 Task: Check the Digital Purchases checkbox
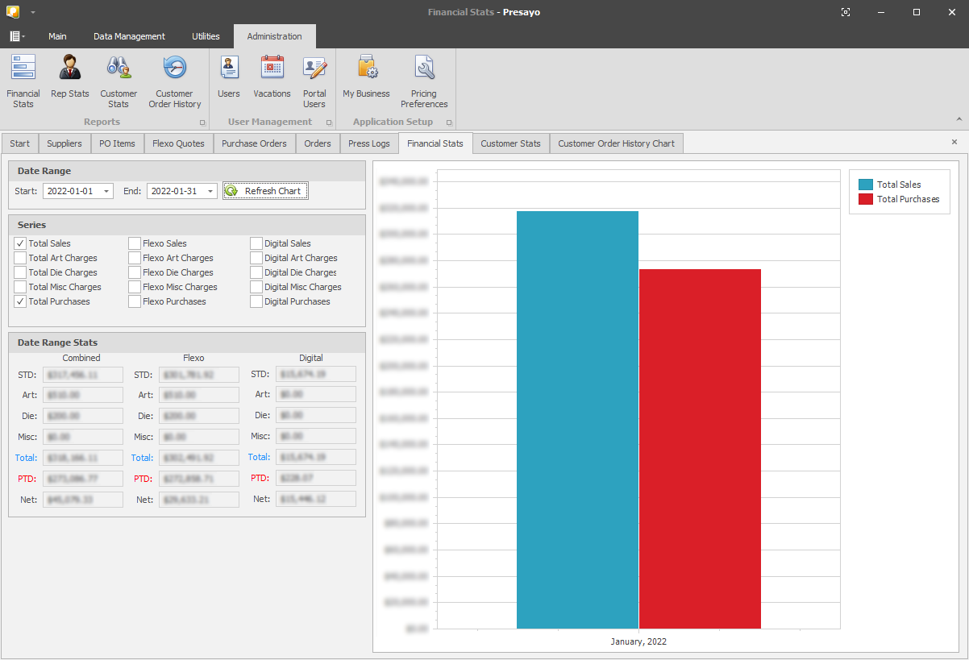[256, 301]
